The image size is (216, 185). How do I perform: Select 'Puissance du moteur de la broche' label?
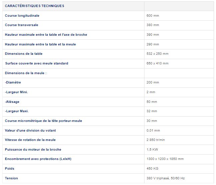(x=33, y=149)
